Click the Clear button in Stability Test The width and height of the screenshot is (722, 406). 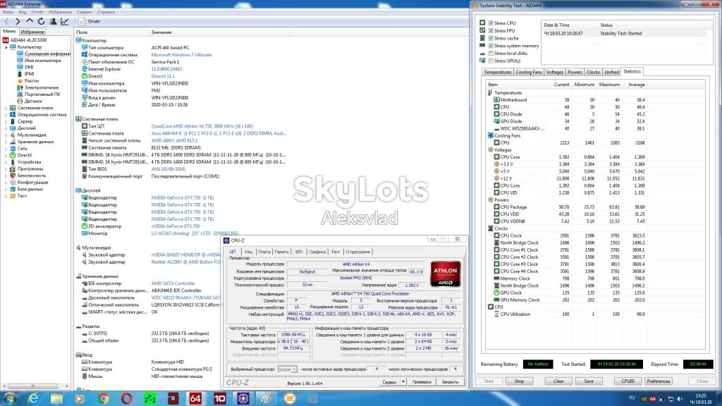(x=558, y=381)
